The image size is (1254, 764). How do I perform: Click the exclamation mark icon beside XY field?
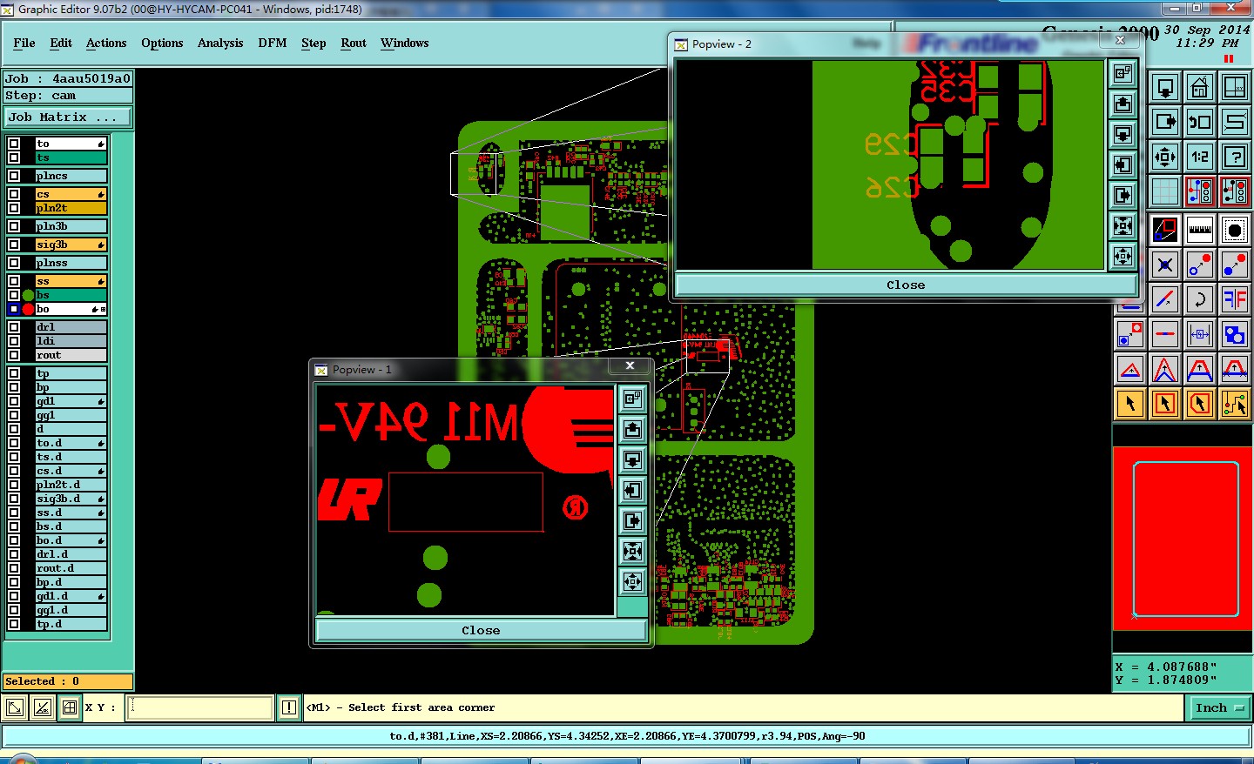[289, 707]
